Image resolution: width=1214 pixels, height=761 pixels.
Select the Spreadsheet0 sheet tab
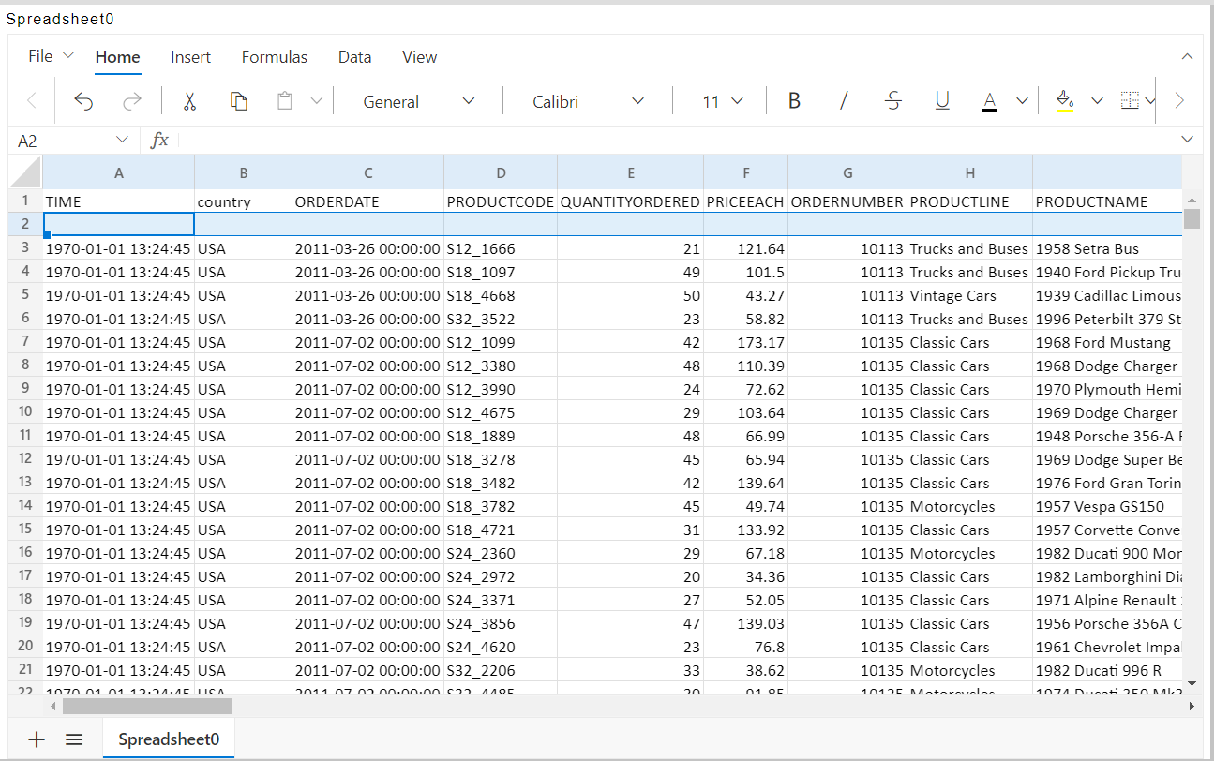(169, 739)
